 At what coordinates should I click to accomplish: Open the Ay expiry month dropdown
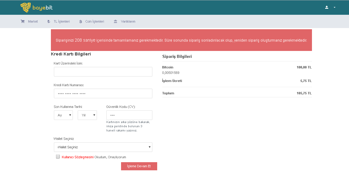click(x=63, y=115)
